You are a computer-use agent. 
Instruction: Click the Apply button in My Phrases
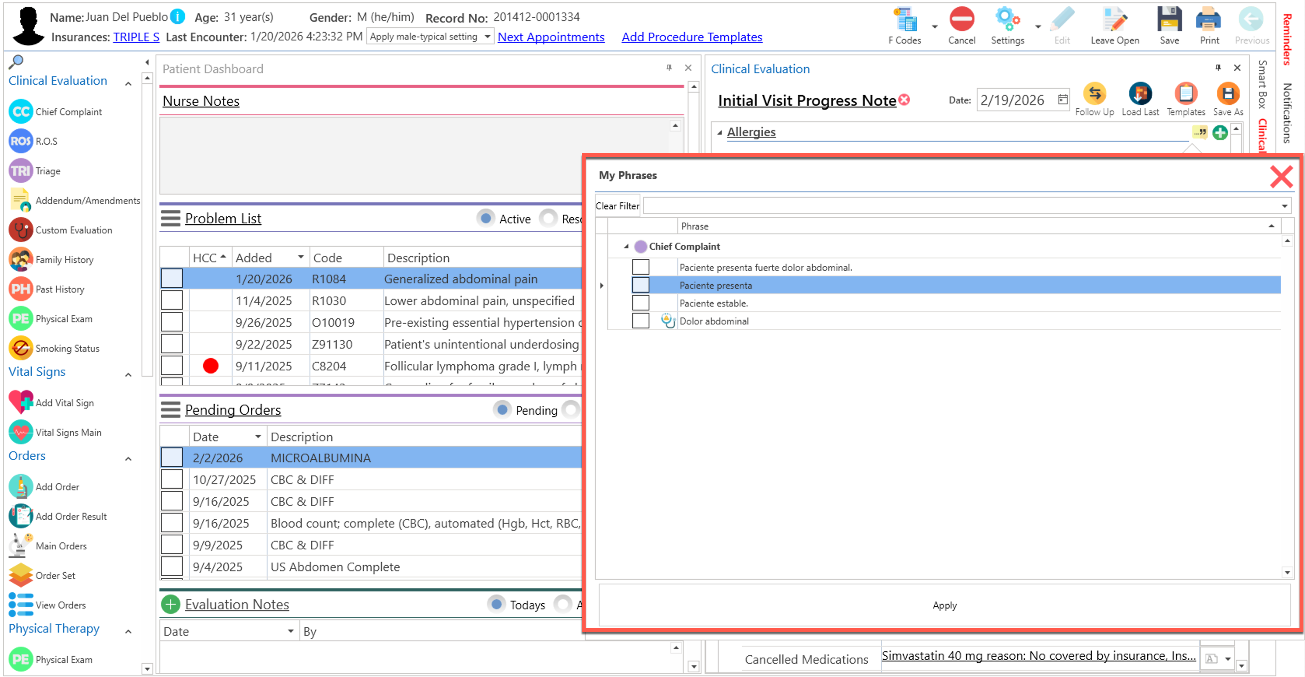944,605
